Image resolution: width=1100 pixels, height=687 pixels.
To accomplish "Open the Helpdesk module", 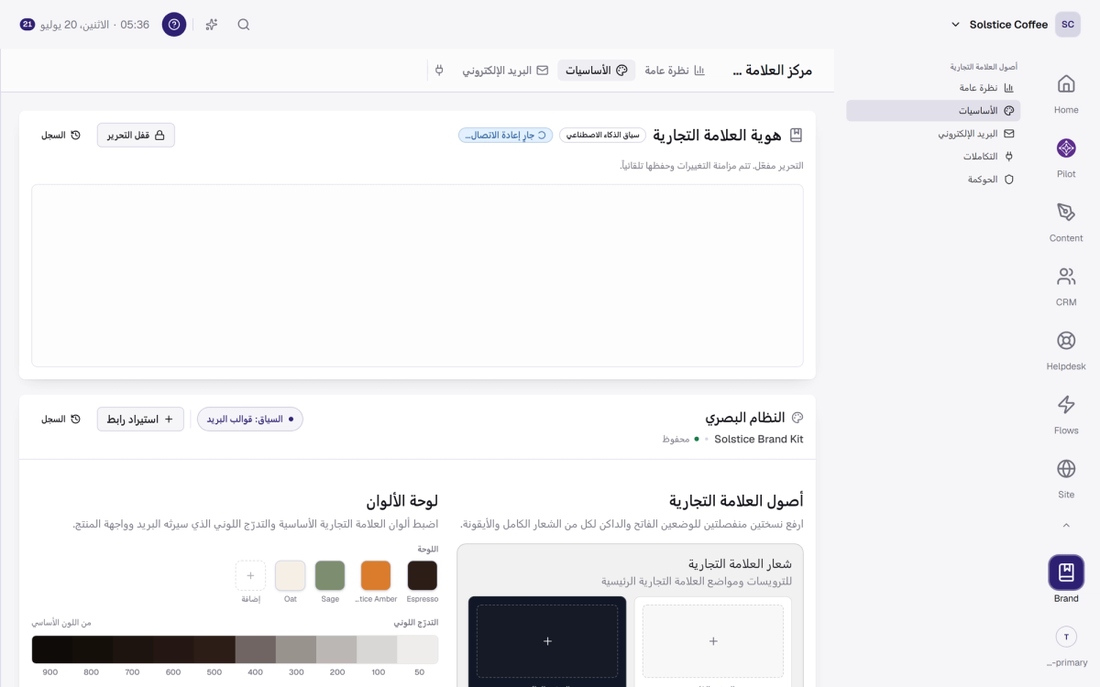I will click(x=1066, y=348).
